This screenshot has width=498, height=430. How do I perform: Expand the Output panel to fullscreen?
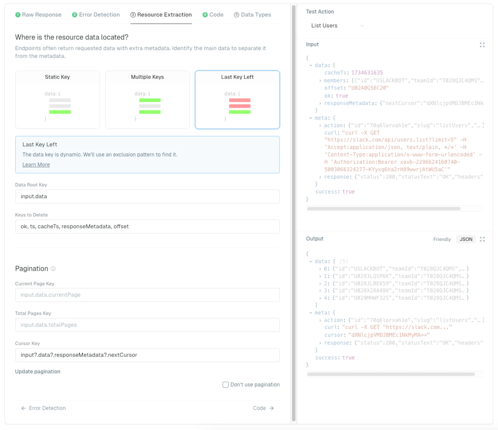[482, 239]
